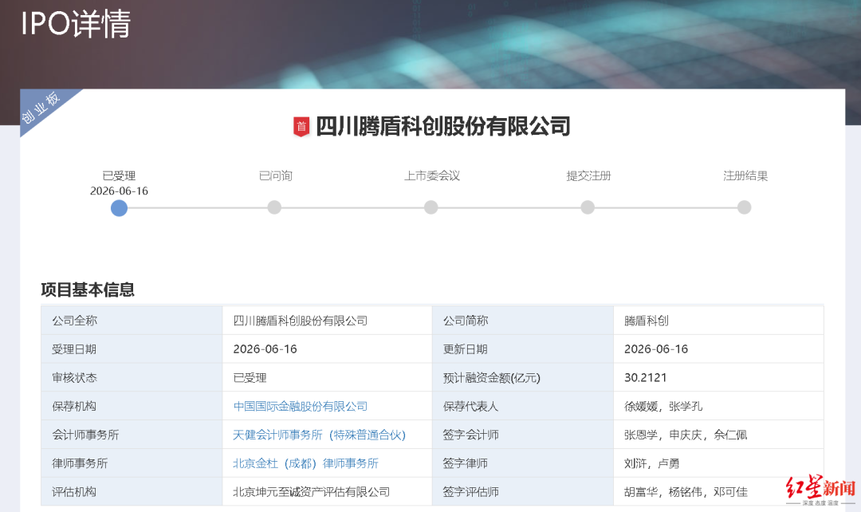Click the 预计融资金额(亿元) label
Viewport: 861px width, 512px height.
click(492, 378)
